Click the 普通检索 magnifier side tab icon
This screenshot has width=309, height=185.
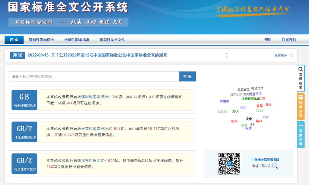(301, 69)
